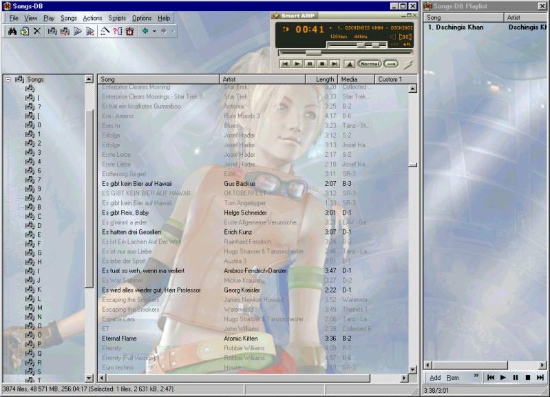Open the Songs menu
Screen dimensions: 550x397
click(x=68, y=19)
